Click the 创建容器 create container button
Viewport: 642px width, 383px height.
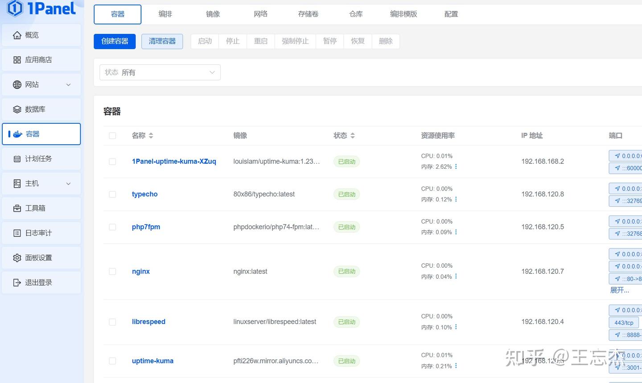(x=115, y=41)
